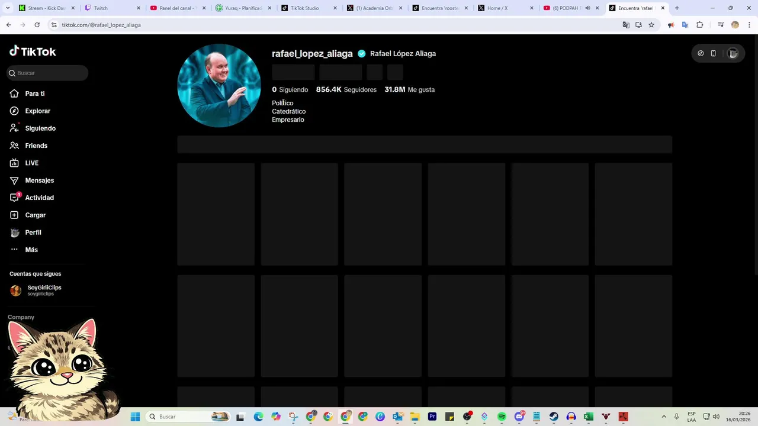
Task: Switch to the Stream - Kick Dashboard tab
Action: tap(47, 8)
